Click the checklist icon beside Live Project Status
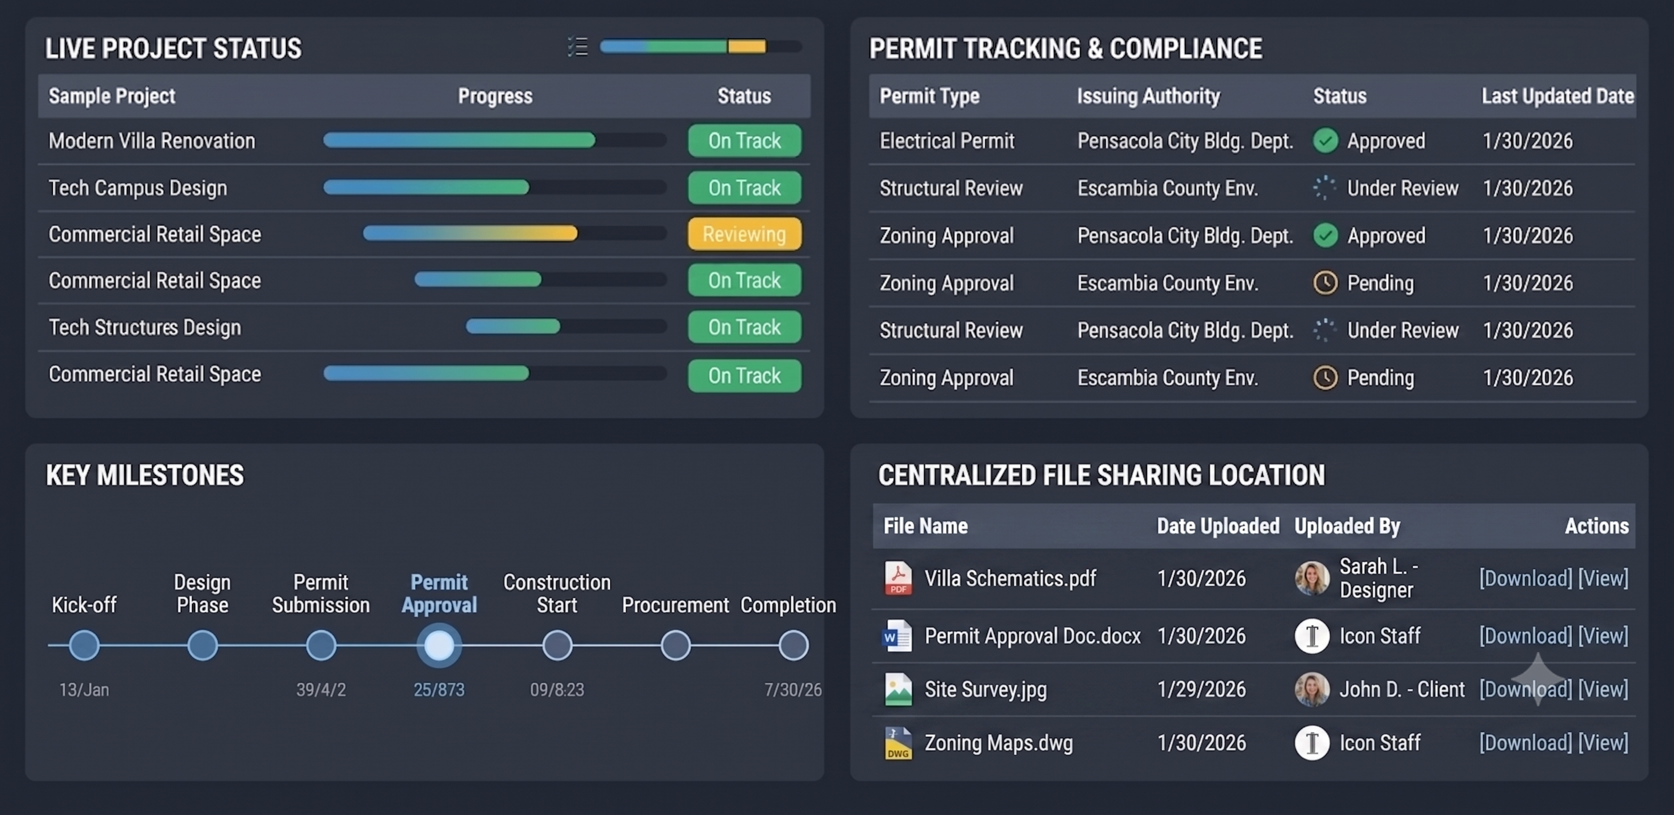Screen dimensions: 1674x815 [577, 47]
